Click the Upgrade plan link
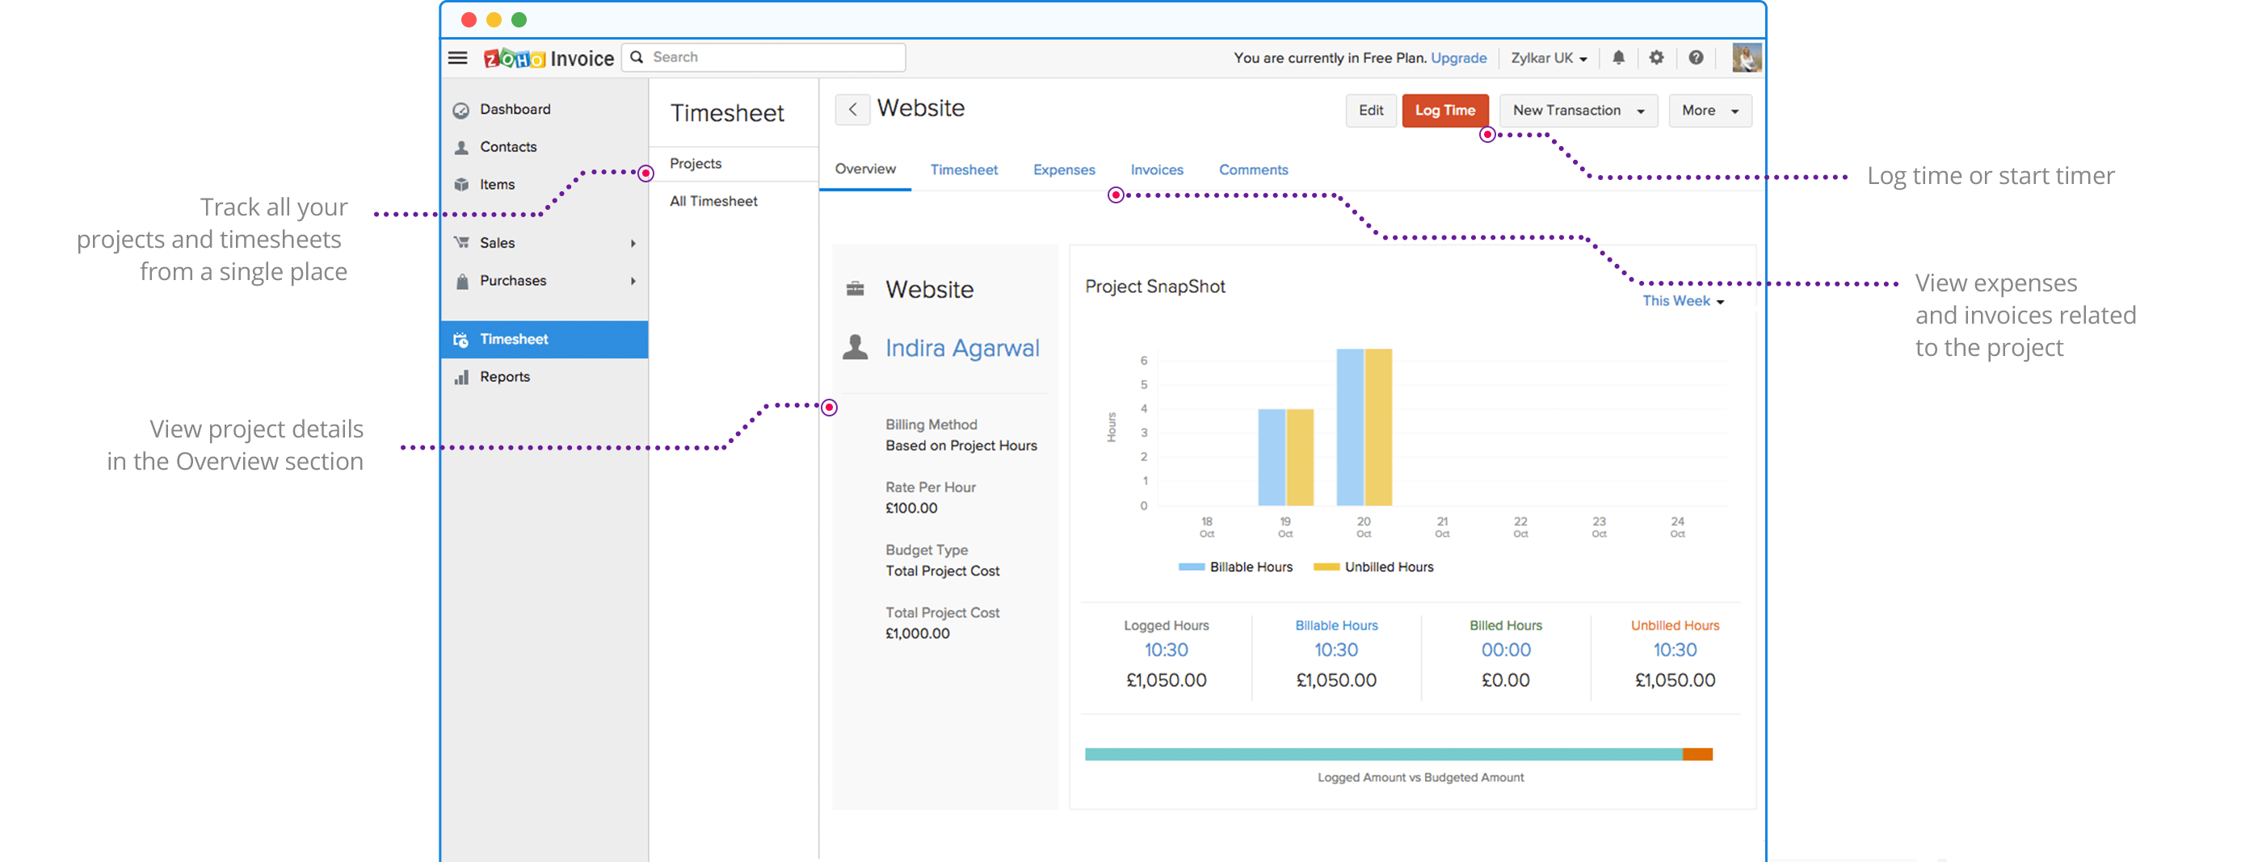The height and width of the screenshot is (862, 2241). pos(1458,58)
